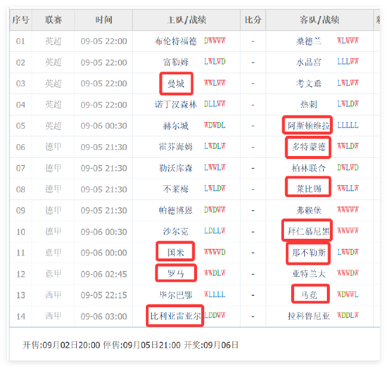Click time 09-06 02:45 in row 12
The width and height of the screenshot is (387, 368).
click(x=104, y=274)
